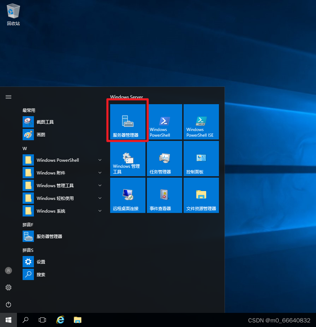Open the user account icon
Image resolution: width=316 pixels, height=327 pixels.
[8, 270]
